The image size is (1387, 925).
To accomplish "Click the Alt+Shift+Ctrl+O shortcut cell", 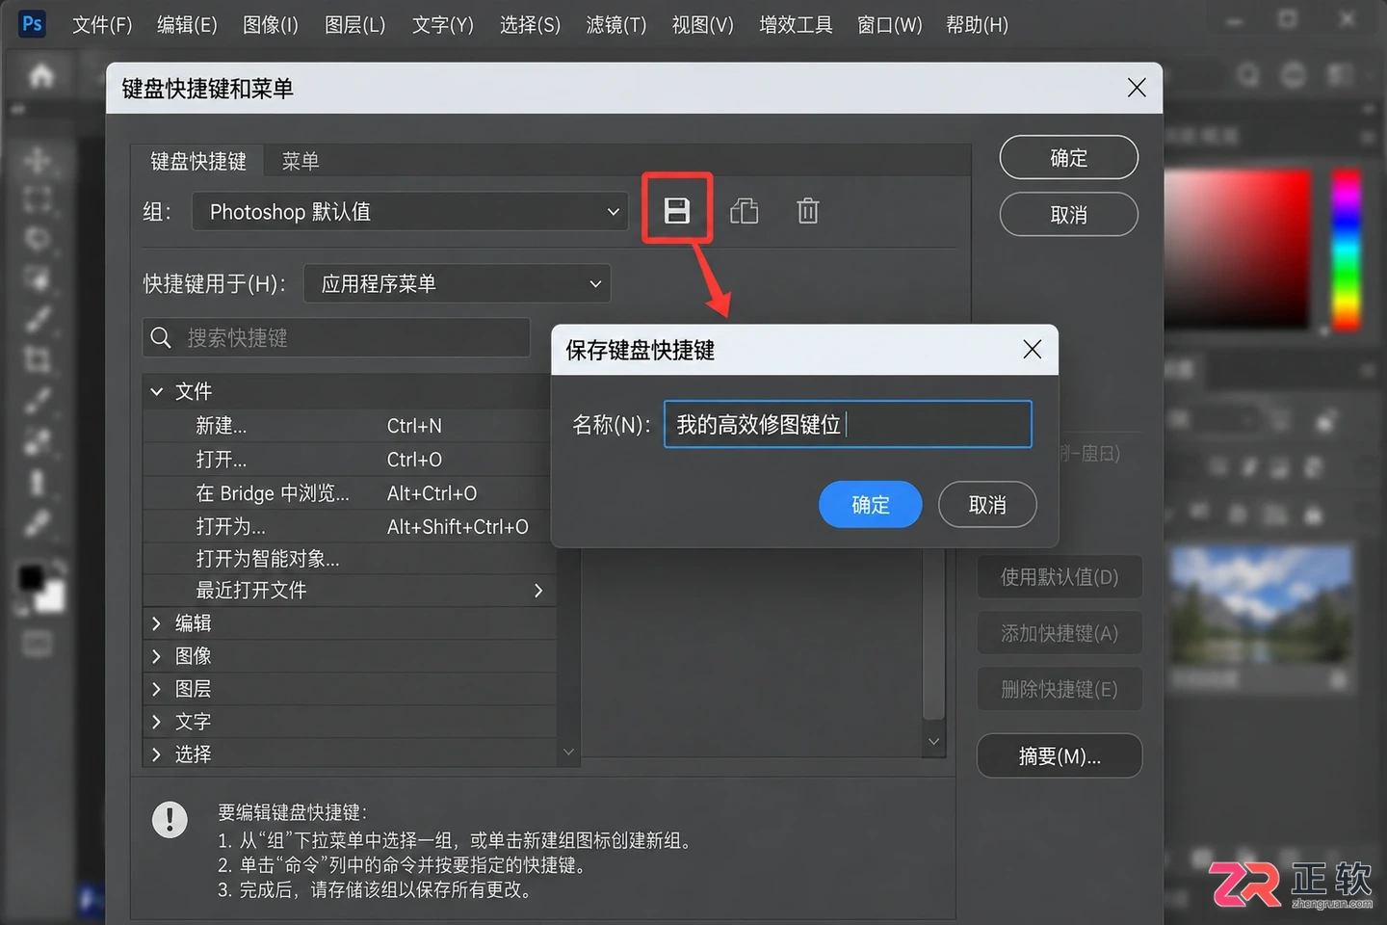I will [458, 526].
